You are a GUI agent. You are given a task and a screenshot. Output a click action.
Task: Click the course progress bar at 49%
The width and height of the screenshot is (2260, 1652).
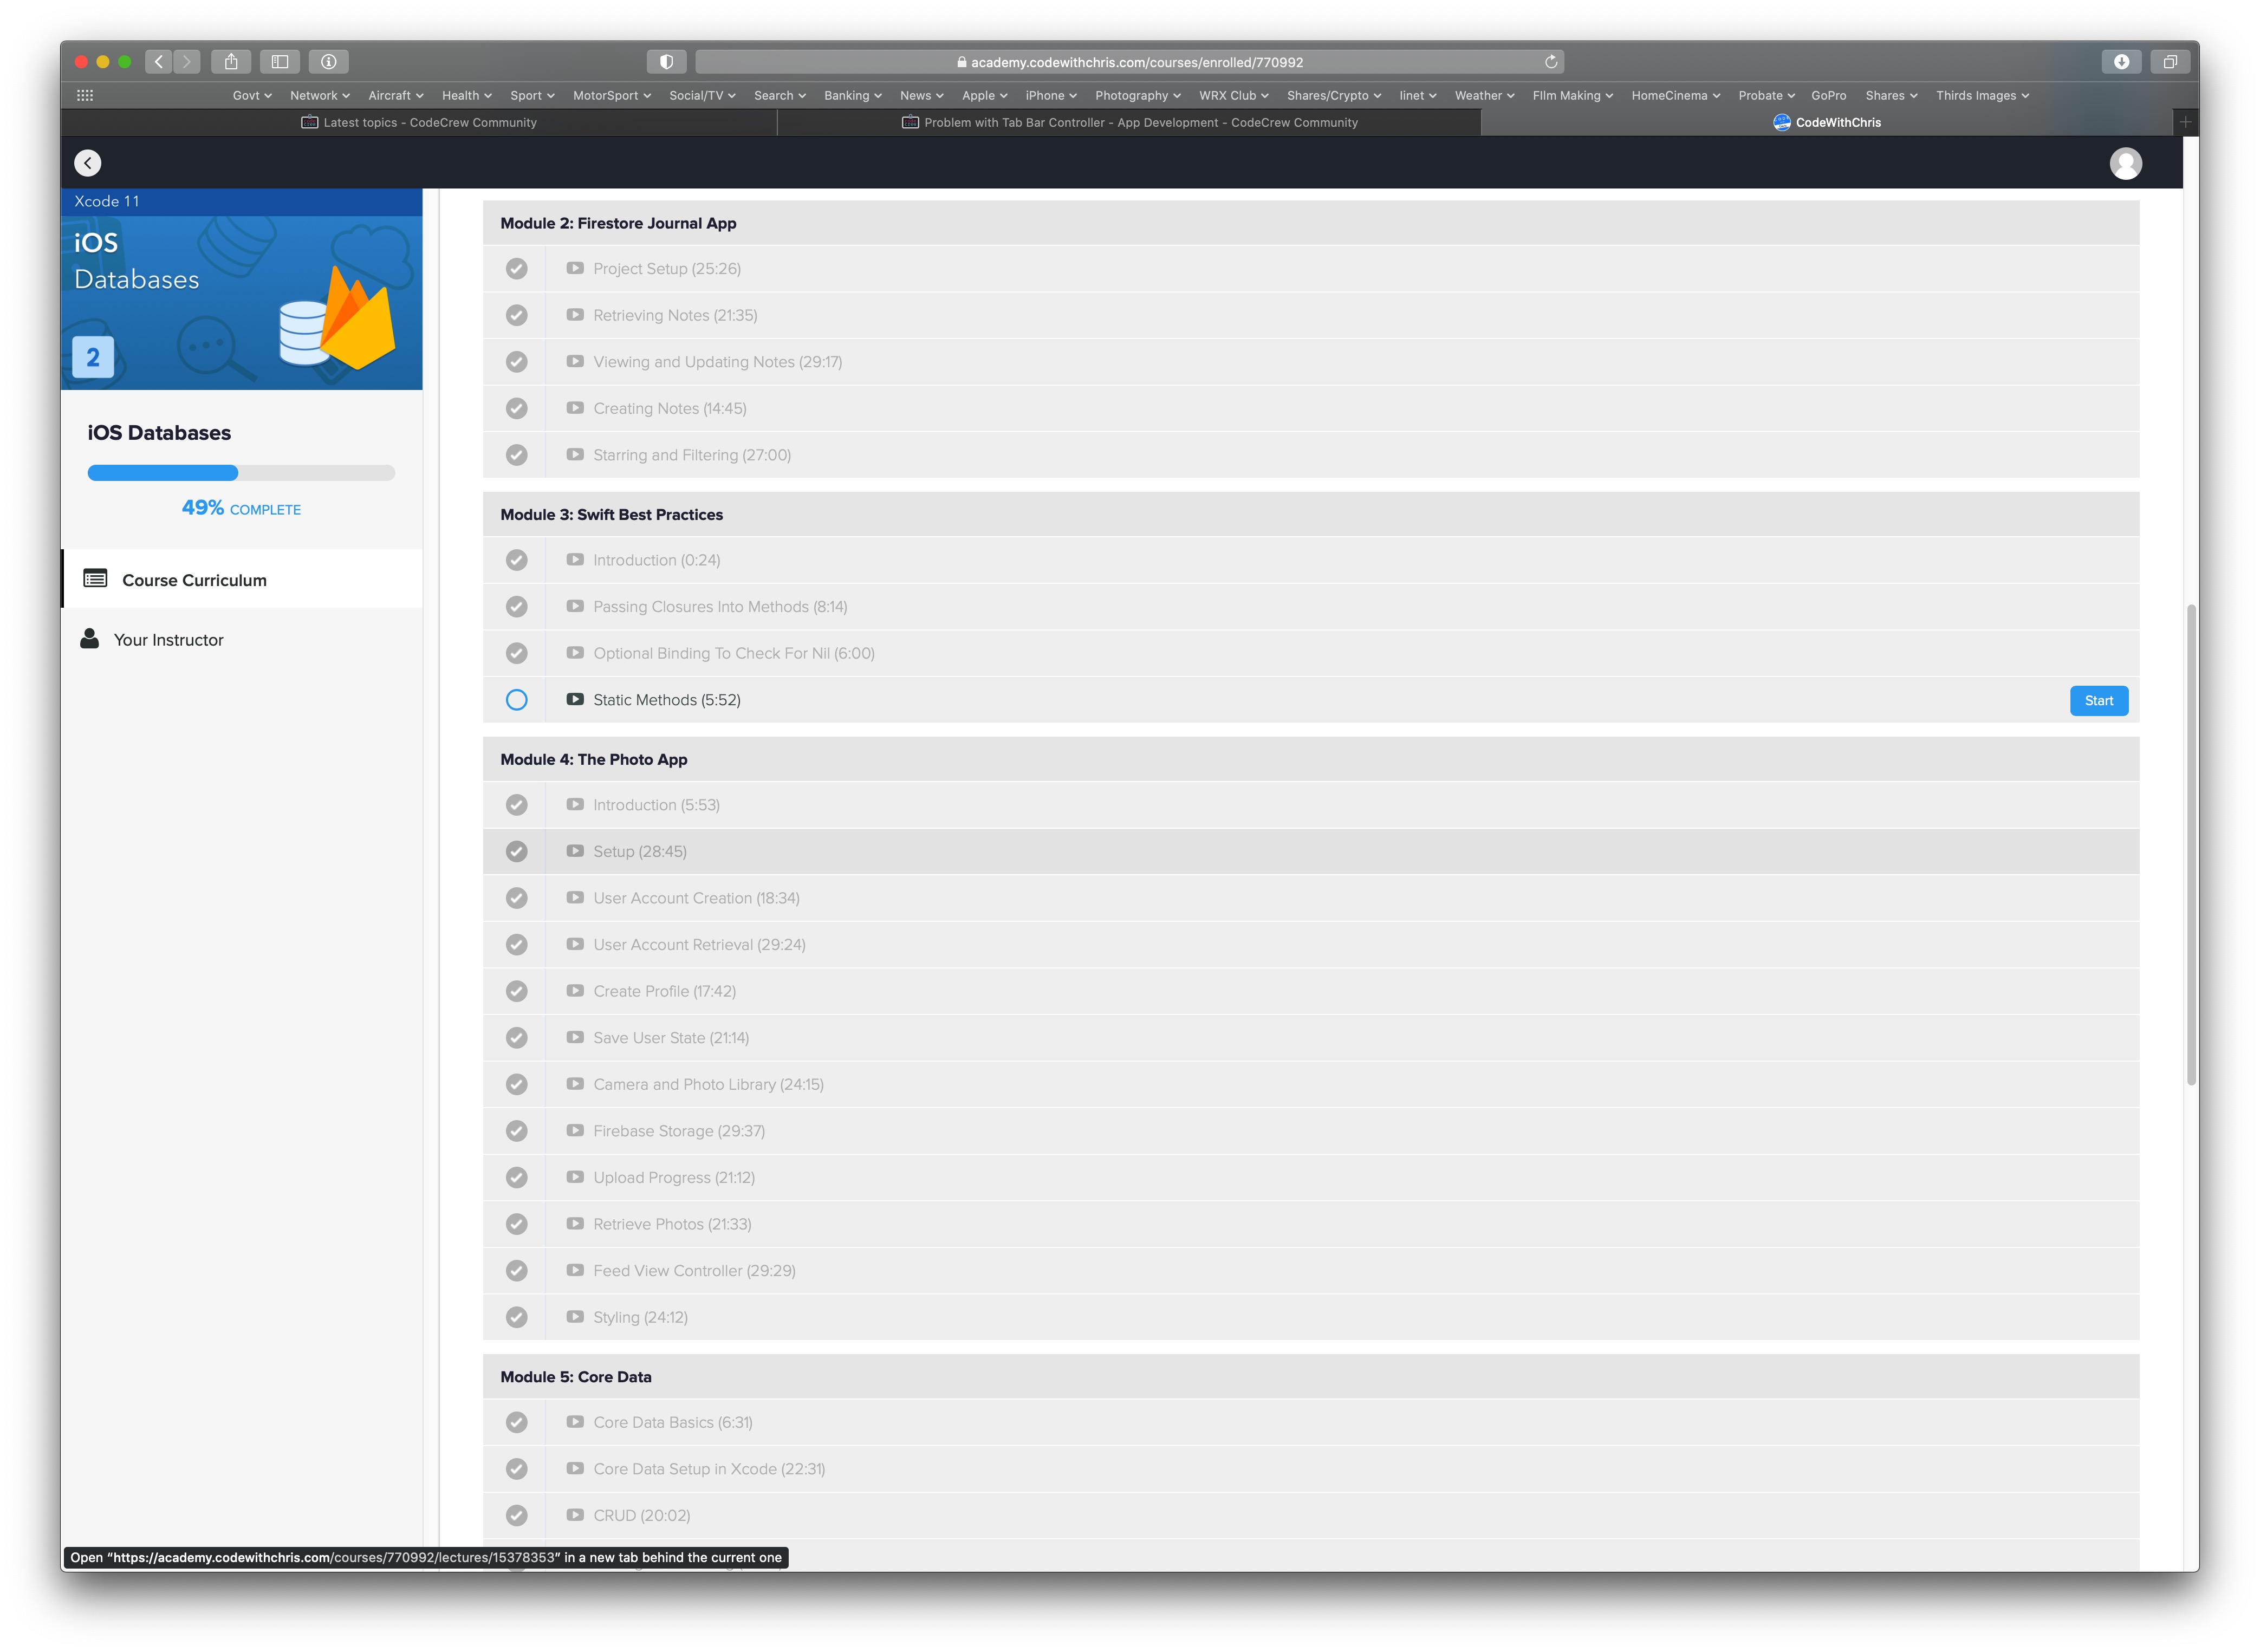(241, 473)
